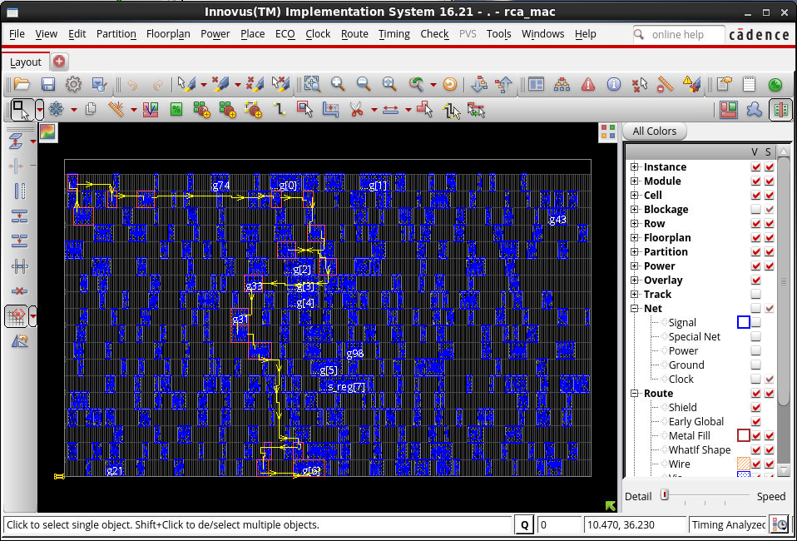
Task: Save design with the floppy disk icon
Action: (x=47, y=84)
